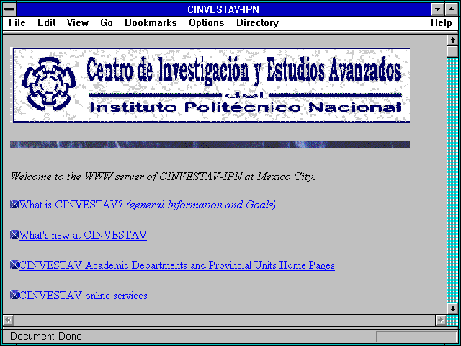Open the Directory menu

(257, 23)
